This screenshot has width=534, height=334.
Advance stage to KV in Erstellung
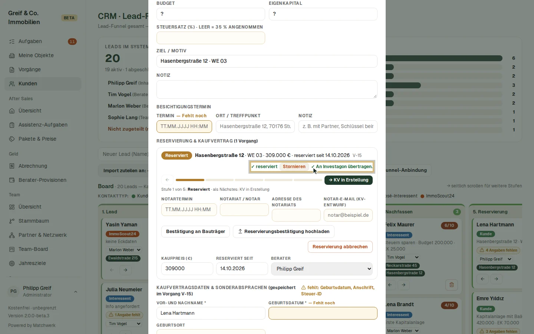[349, 180]
